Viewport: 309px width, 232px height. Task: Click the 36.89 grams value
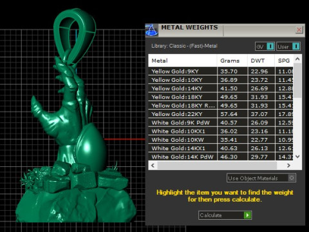tap(229, 80)
